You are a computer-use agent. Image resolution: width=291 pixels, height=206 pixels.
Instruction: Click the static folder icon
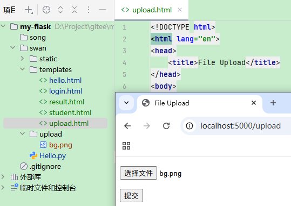pos(33,59)
